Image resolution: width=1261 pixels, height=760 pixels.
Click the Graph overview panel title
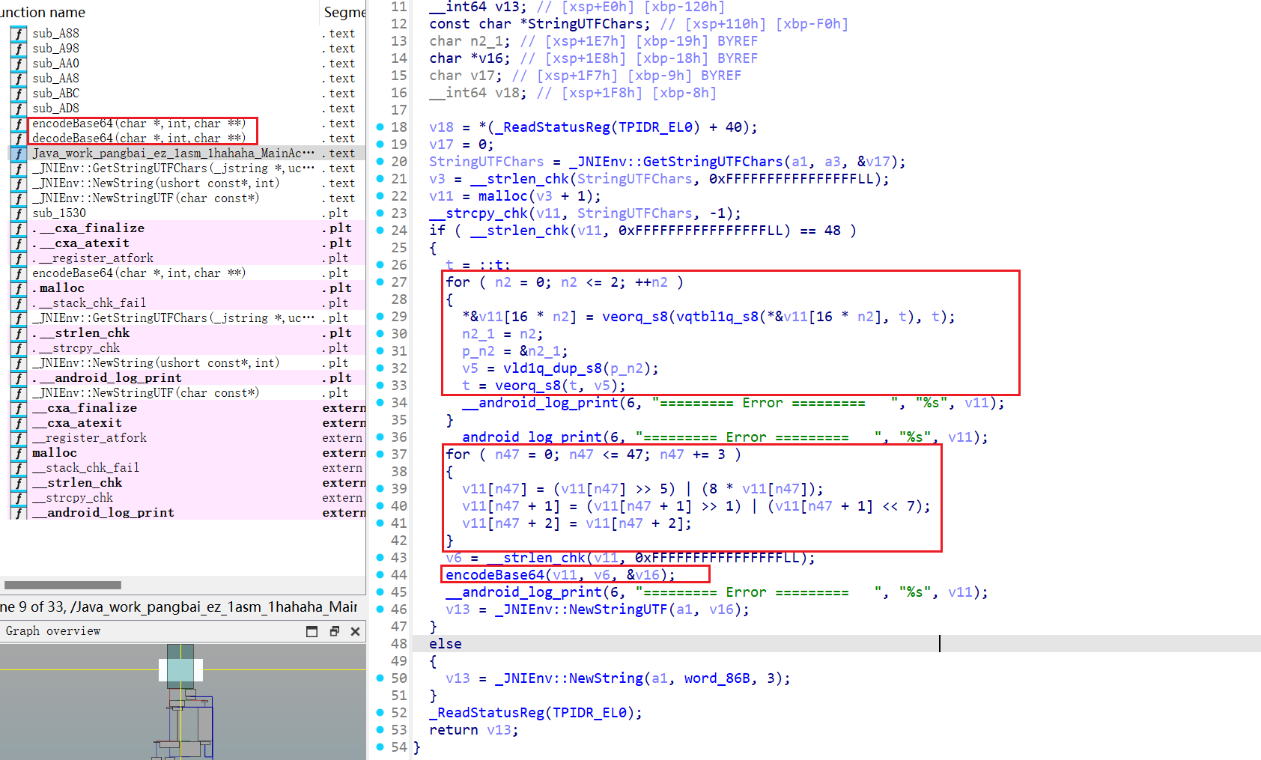(53, 631)
